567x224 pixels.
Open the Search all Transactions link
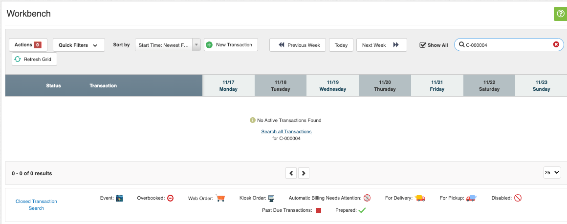pyautogui.click(x=286, y=132)
